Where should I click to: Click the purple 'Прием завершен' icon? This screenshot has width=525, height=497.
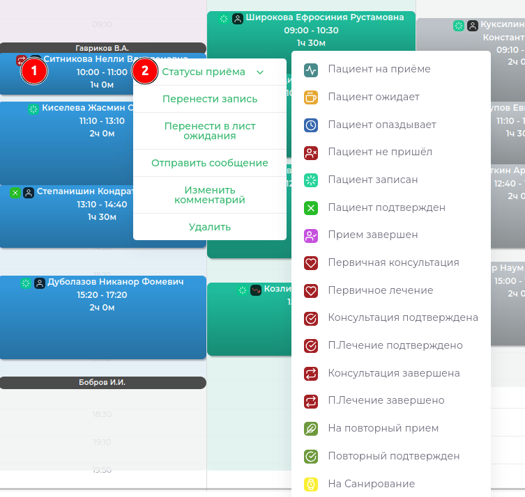point(311,235)
